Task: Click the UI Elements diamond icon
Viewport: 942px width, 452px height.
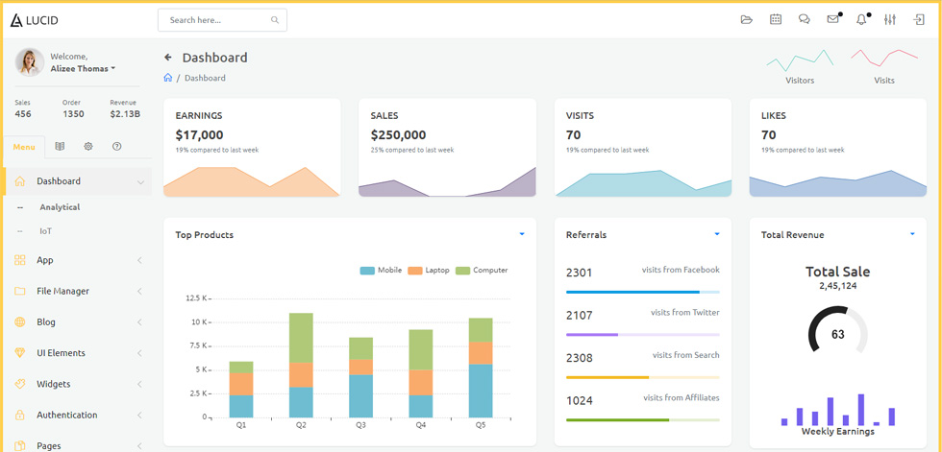Action: [20, 353]
